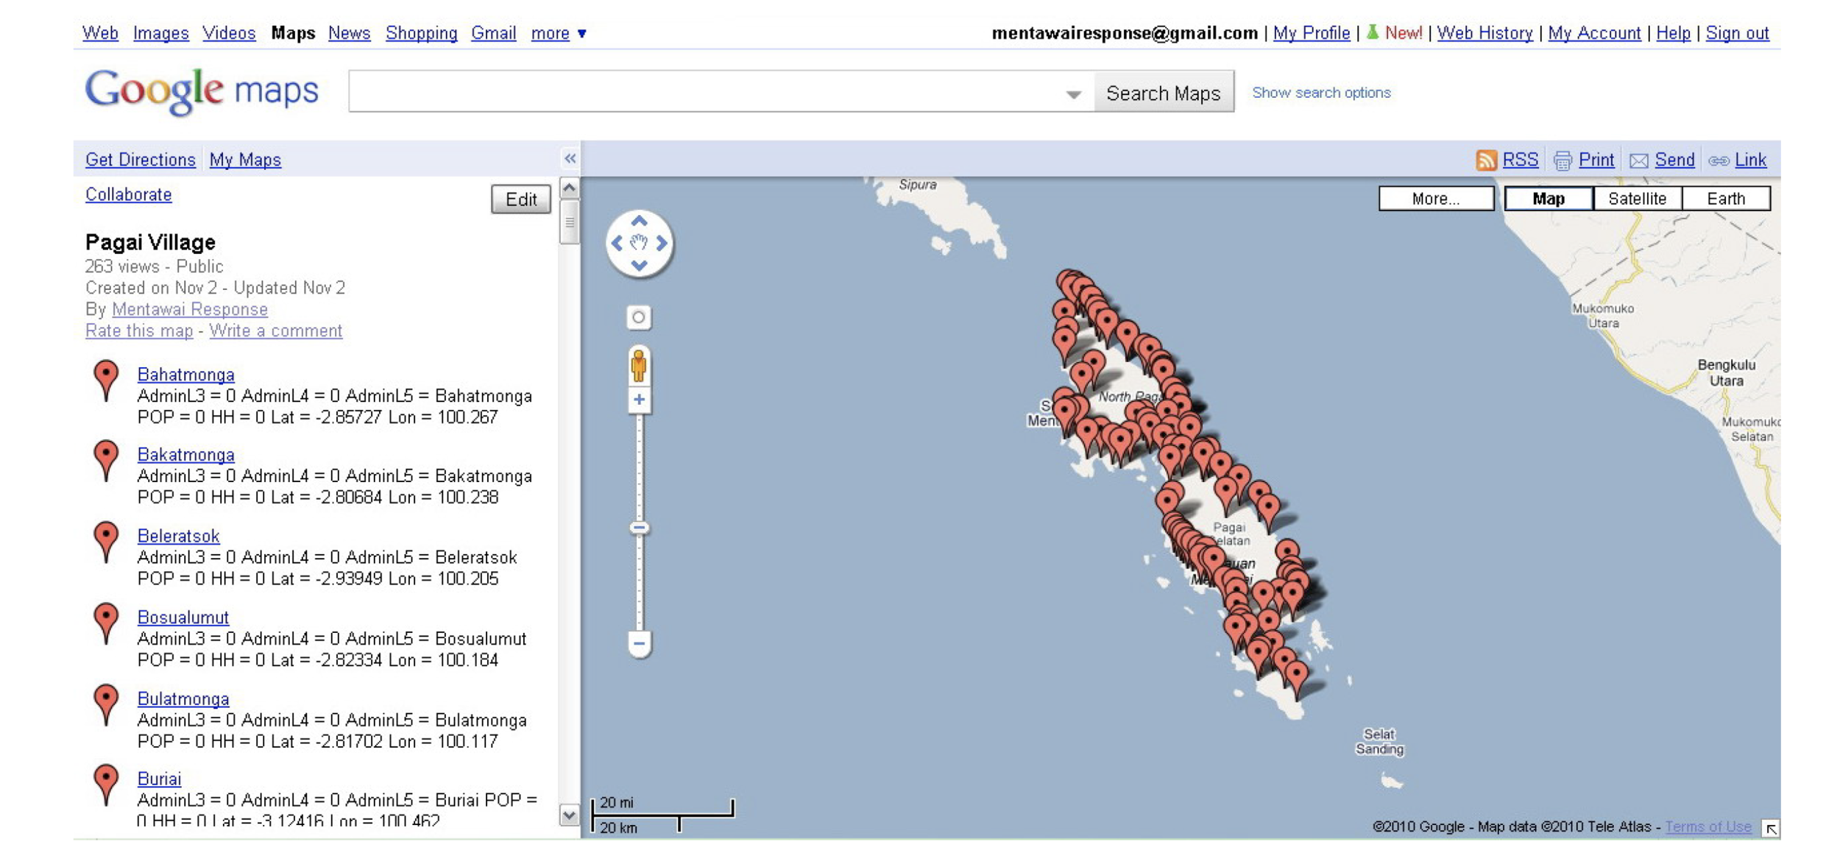Open Get Directions
Viewport: 1840px width, 867px height.
pyautogui.click(x=140, y=160)
